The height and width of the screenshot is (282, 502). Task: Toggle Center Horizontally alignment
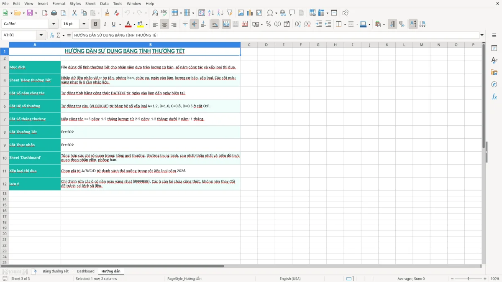tap(164, 24)
